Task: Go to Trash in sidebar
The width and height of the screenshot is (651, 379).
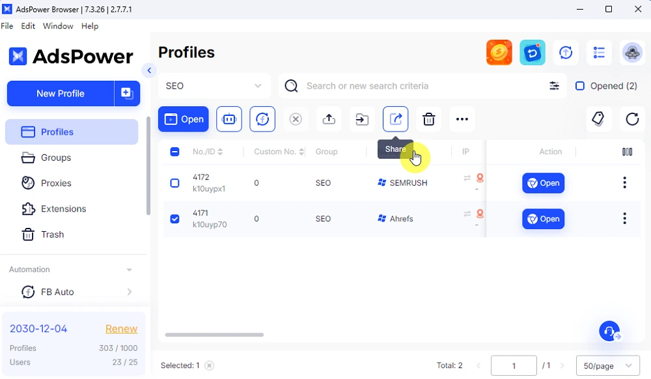Action: pos(72,234)
